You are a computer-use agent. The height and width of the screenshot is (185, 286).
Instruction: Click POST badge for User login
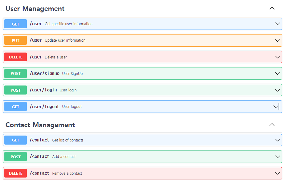(x=16, y=90)
